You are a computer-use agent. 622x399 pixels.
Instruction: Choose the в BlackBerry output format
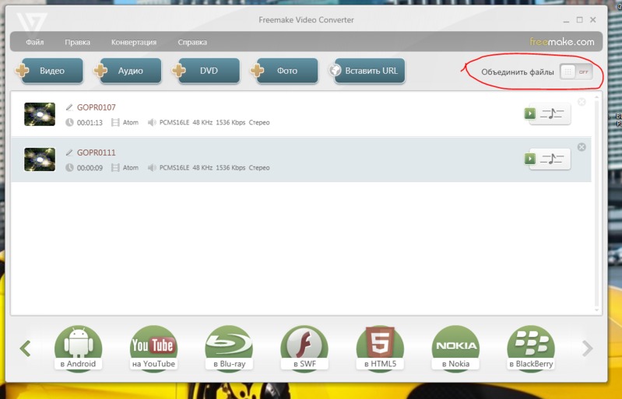[x=531, y=348]
